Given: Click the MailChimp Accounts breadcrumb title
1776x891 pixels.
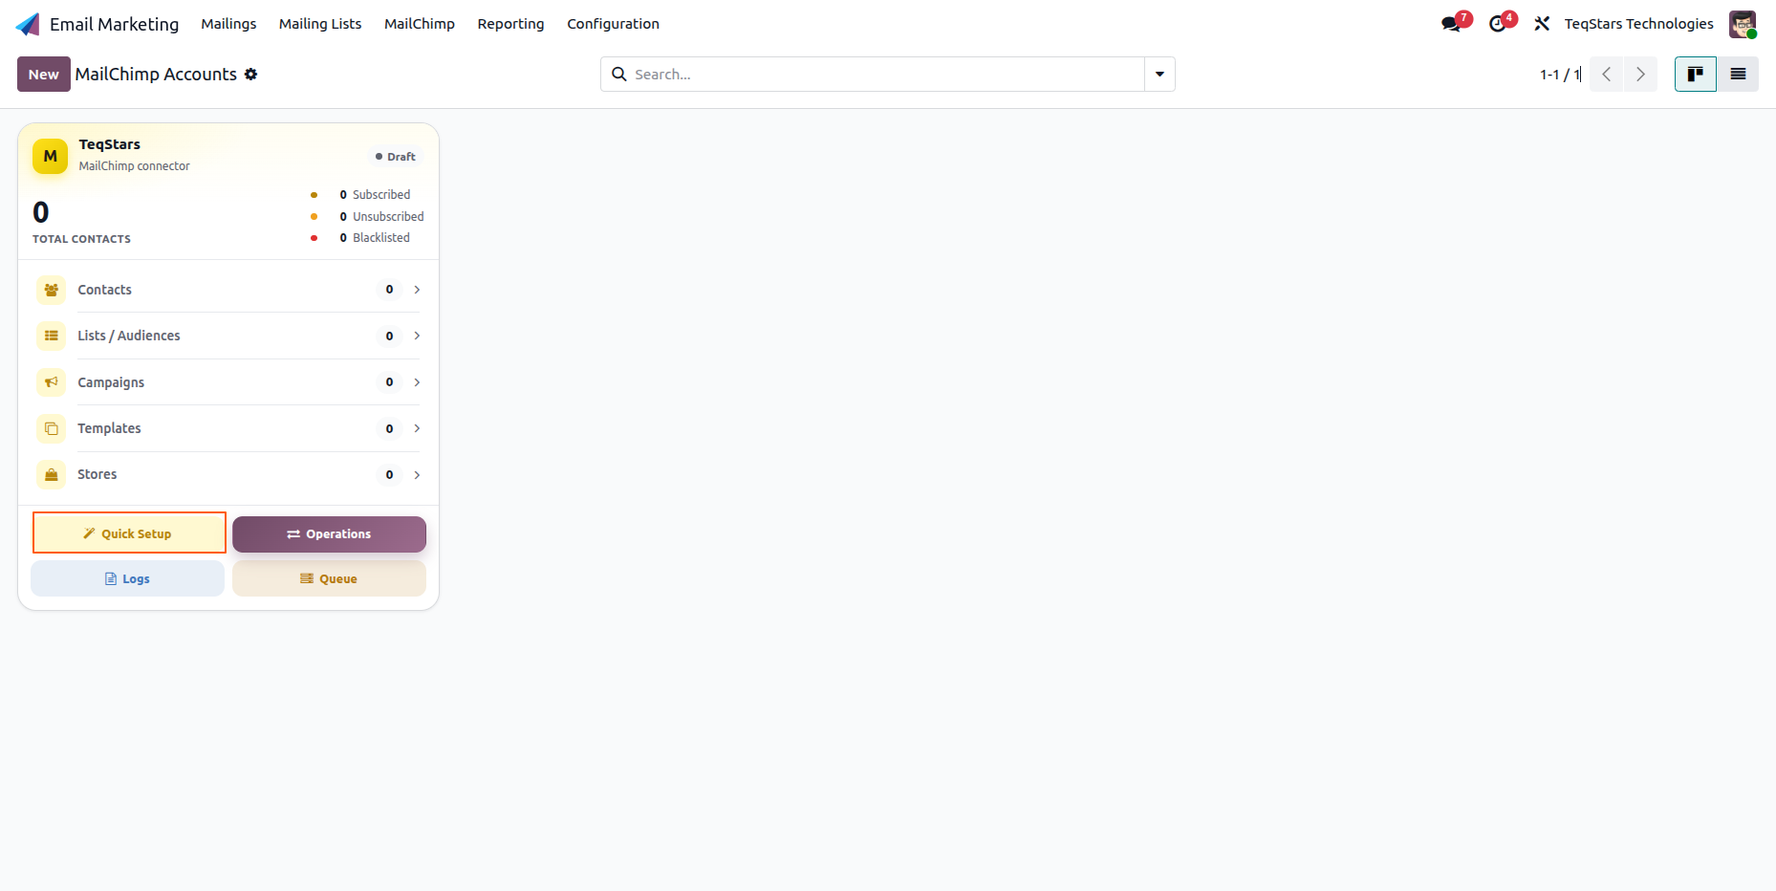Looking at the screenshot, I should click(156, 75).
